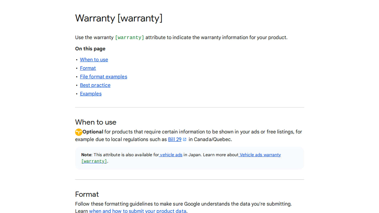This screenshot has width=379, height=213.
Task: Jump to the When to use section link
Action: [x=94, y=60]
